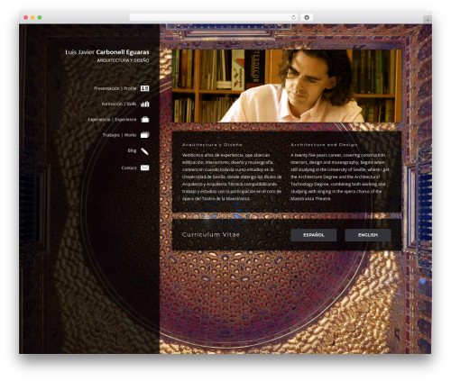Click the ARQUITECTURA Y DISEÑO tagline
The image size is (451, 381).
coord(123,60)
